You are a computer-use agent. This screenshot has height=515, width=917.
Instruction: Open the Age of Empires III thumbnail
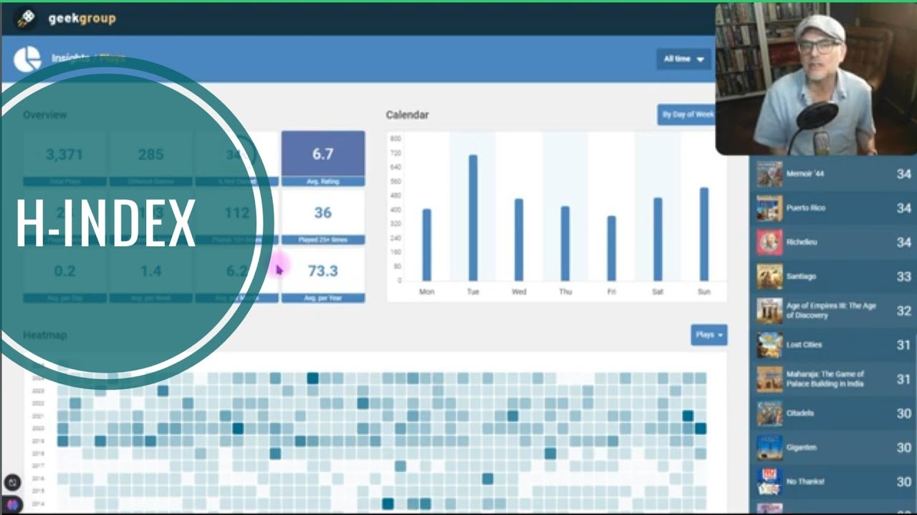(x=769, y=310)
